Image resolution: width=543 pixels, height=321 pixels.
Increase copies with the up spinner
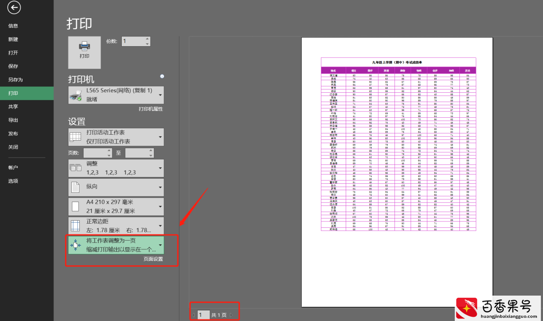tap(147, 39)
